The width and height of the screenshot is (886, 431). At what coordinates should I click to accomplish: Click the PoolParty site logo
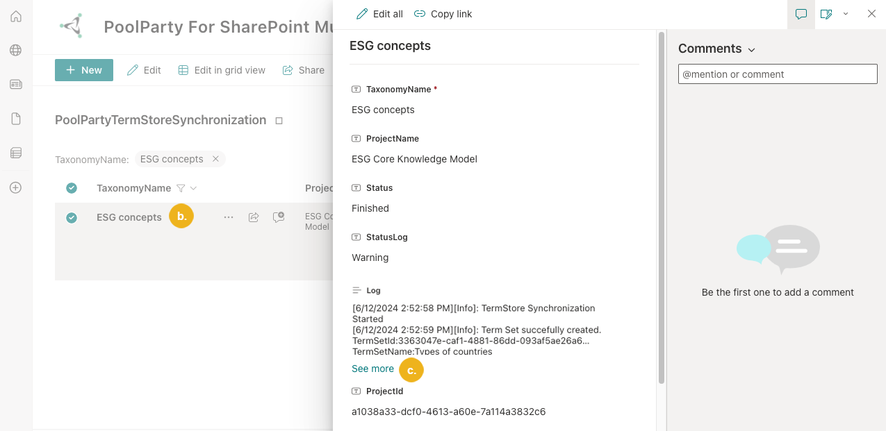click(72, 26)
